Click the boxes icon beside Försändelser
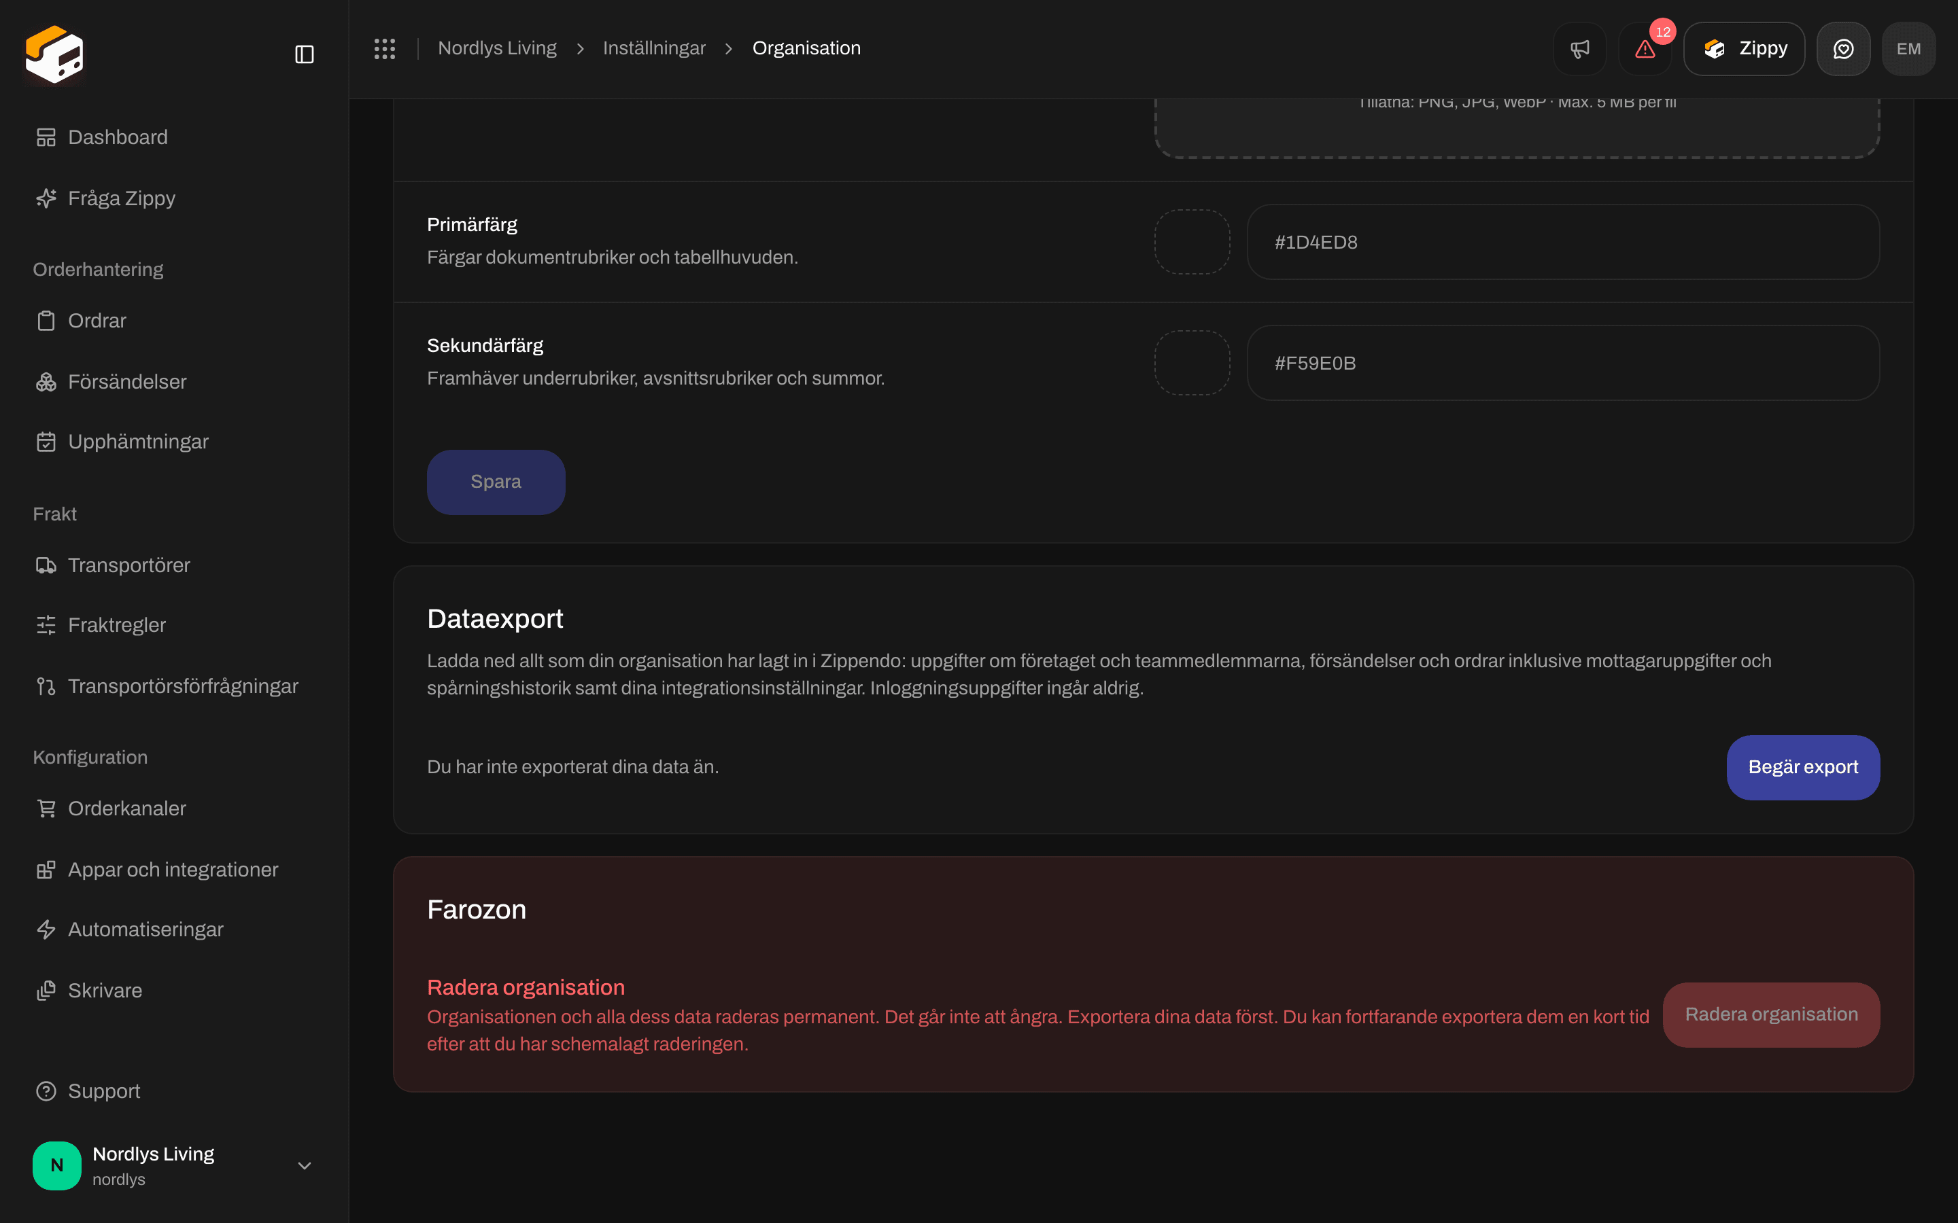The height and width of the screenshot is (1223, 1958). click(46, 382)
